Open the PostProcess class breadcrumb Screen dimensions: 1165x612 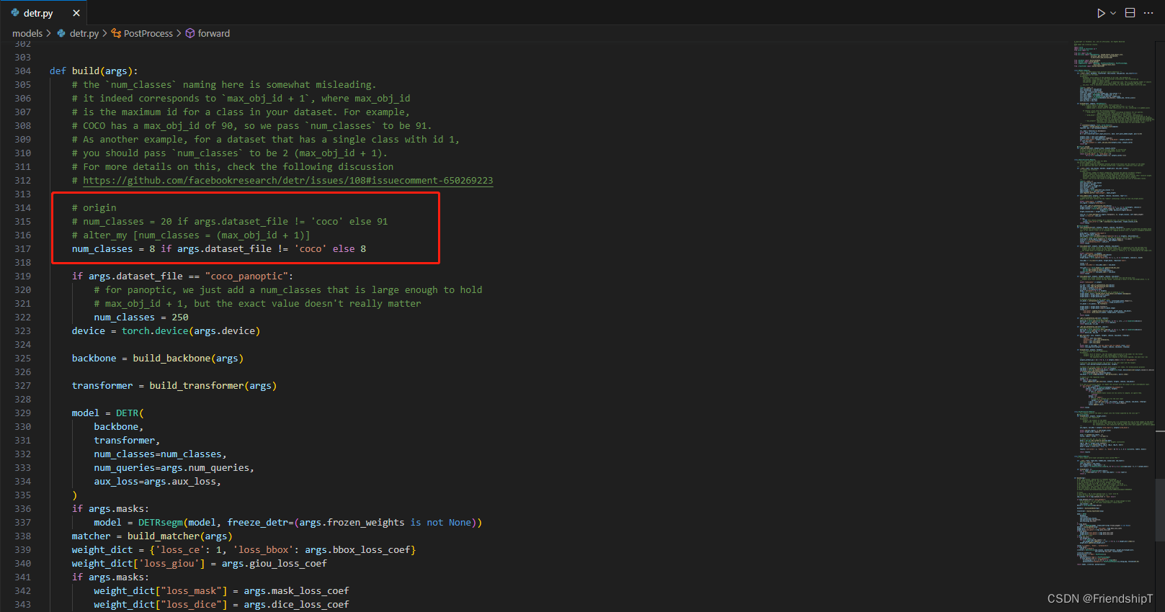point(148,33)
